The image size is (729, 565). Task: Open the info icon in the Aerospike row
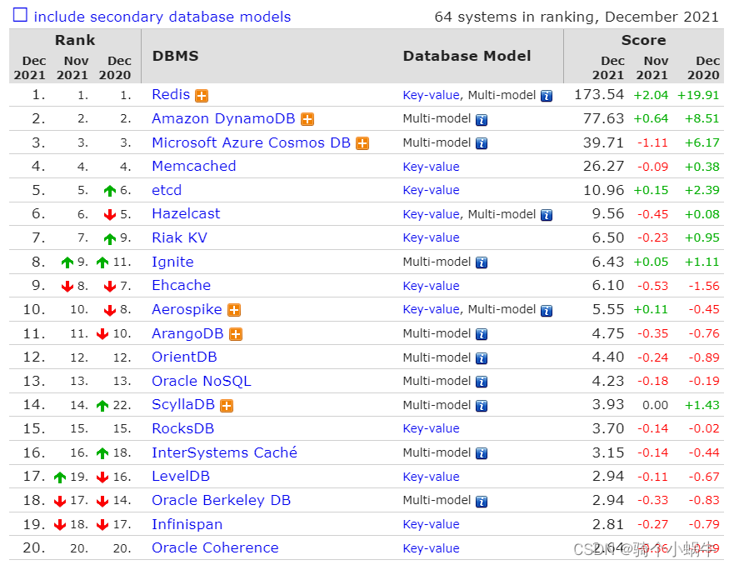pos(547,311)
